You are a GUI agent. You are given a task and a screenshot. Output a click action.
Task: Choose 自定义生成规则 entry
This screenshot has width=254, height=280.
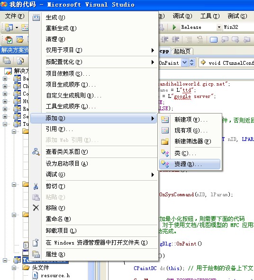tap(94, 96)
